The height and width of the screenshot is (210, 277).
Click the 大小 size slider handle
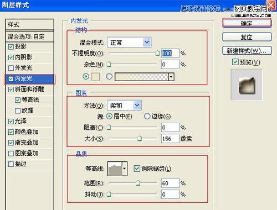point(140,138)
